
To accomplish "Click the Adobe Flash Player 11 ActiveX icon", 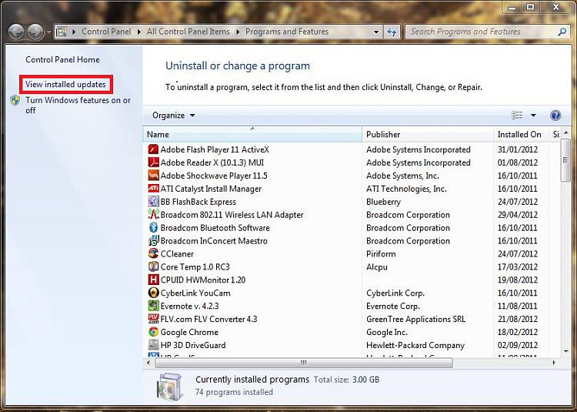I will tap(153, 149).
